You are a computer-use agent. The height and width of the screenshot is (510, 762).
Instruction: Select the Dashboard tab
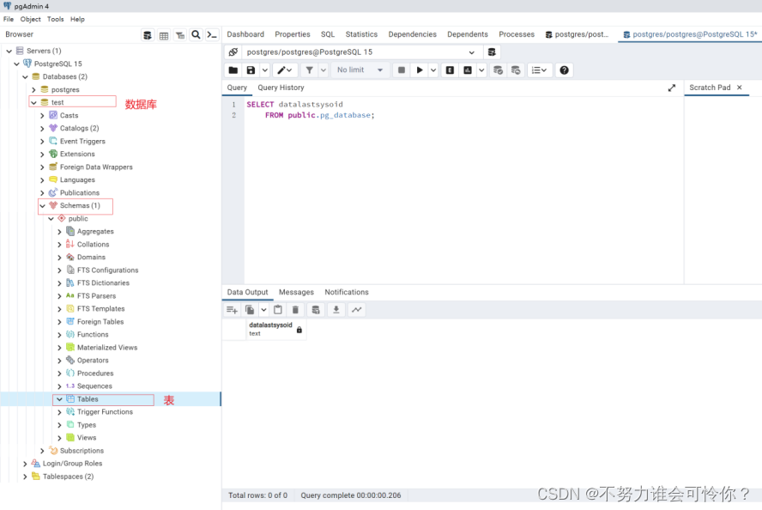pyautogui.click(x=245, y=34)
